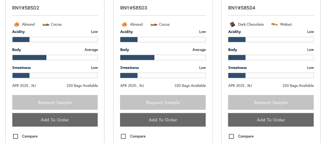Click Request Sample for RNY#58503

pyautogui.click(x=163, y=102)
